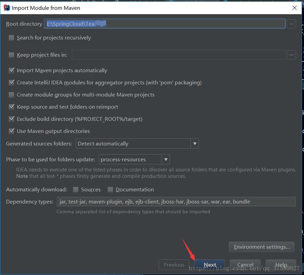
Task: Disable Use Maven output directories
Action: click(11, 131)
